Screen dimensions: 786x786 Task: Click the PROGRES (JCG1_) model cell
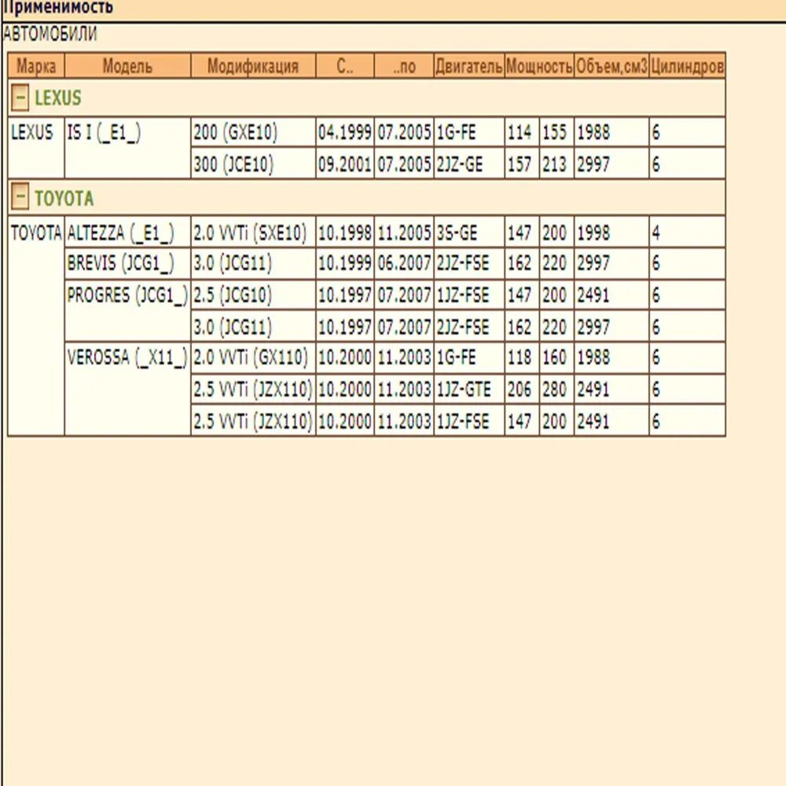point(127,296)
